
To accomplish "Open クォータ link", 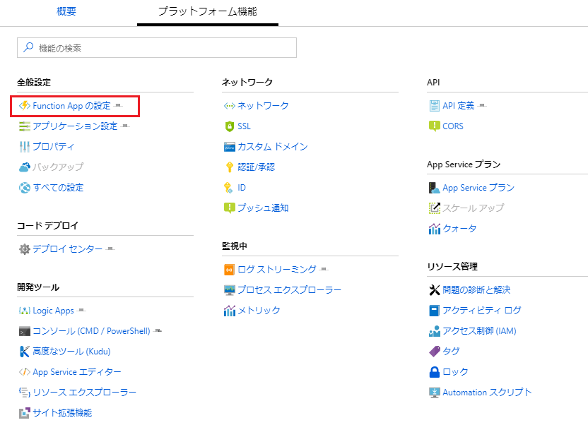I will pyautogui.click(x=460, y=229).
